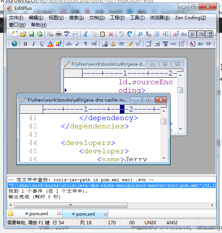Screen dimensions: 222x233
Task: Toggle Auto Indent toolbar button
Action: click(201, 34)
